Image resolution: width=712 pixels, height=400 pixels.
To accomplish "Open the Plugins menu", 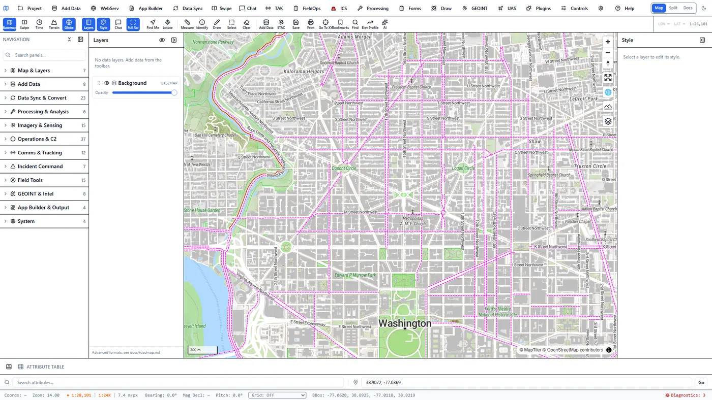I will point(539,8).
